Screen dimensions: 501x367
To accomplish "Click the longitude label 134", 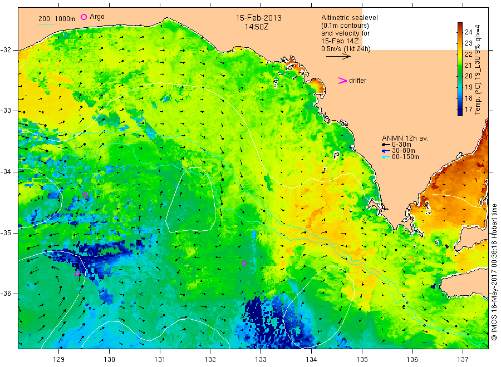I will [311, 360].
